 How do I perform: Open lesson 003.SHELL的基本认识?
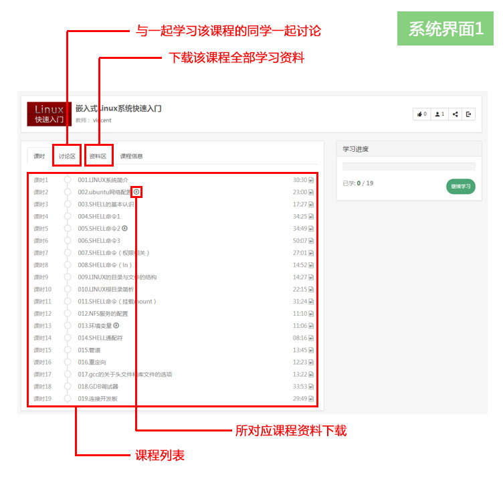point(106,204)
